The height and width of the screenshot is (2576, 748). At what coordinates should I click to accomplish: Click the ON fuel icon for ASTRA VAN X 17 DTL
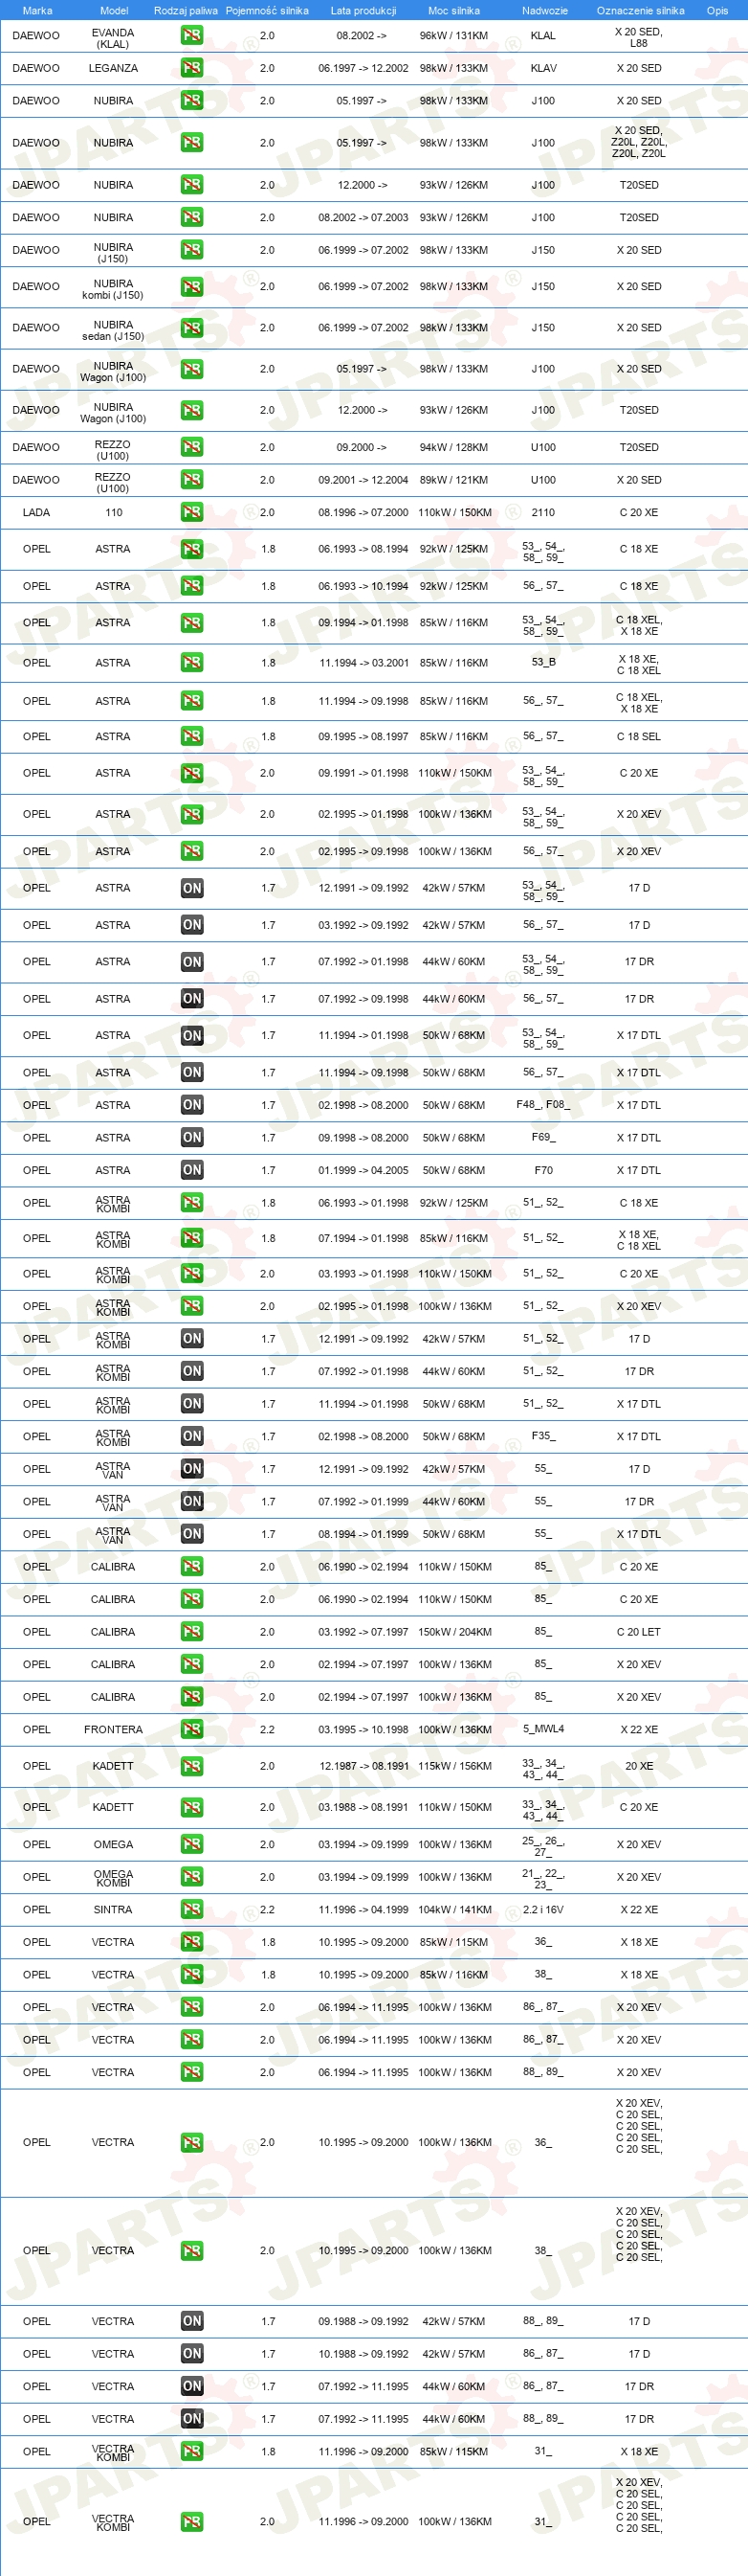click(x=191, y=1533)
